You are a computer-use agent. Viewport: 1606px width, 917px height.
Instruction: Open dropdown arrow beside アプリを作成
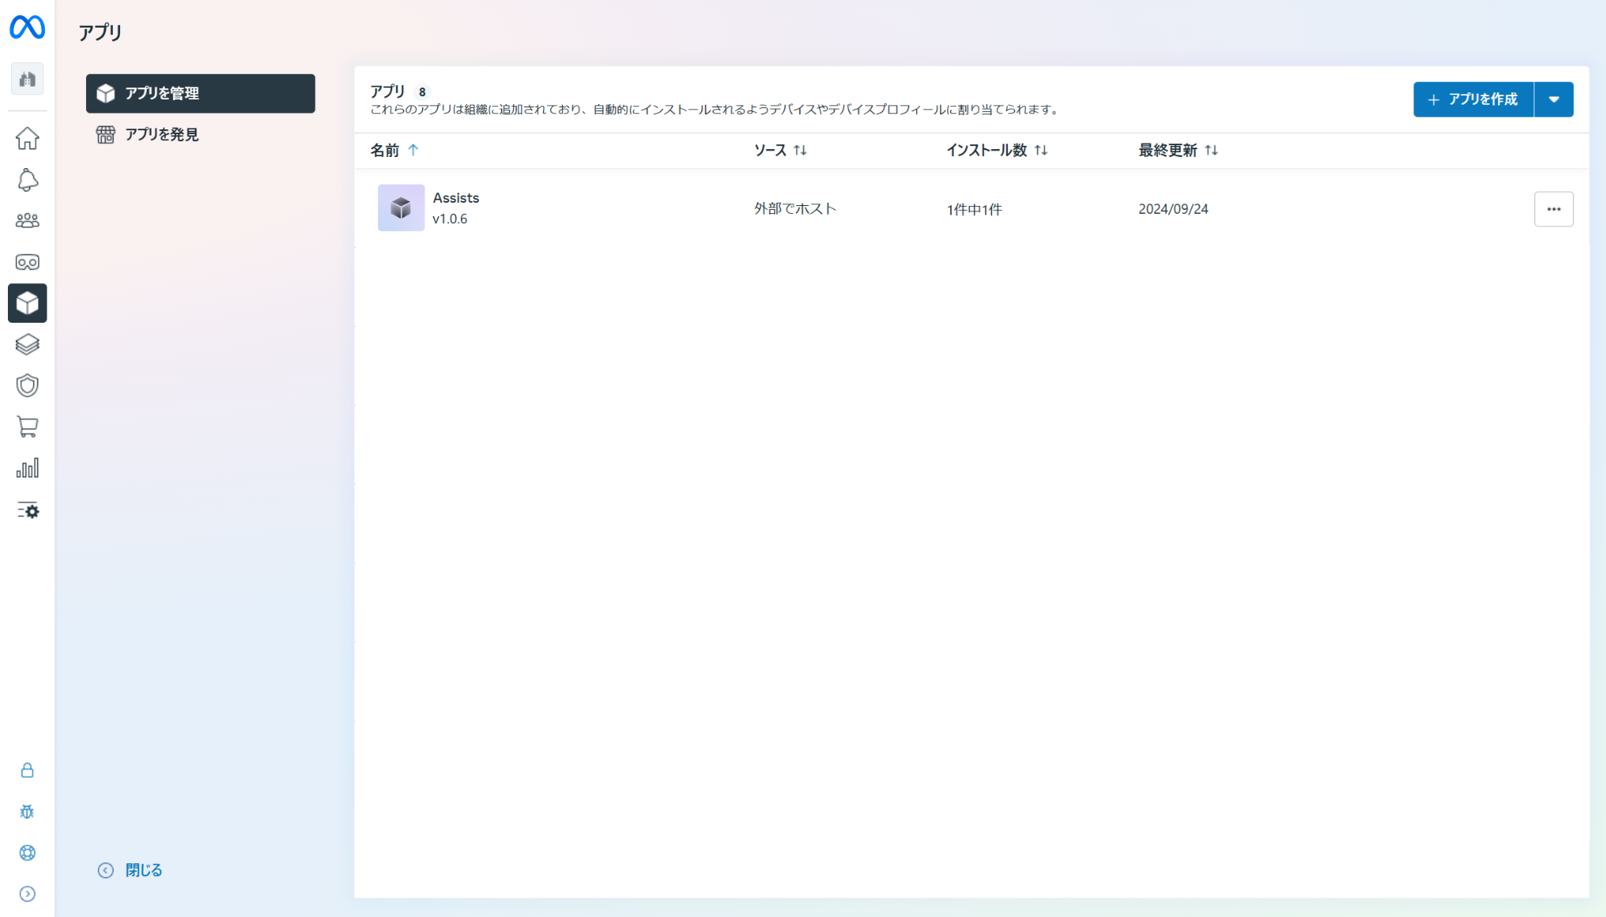point(1553,99)
